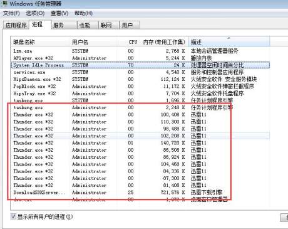Select the System Idle Process row

(140, 65)
